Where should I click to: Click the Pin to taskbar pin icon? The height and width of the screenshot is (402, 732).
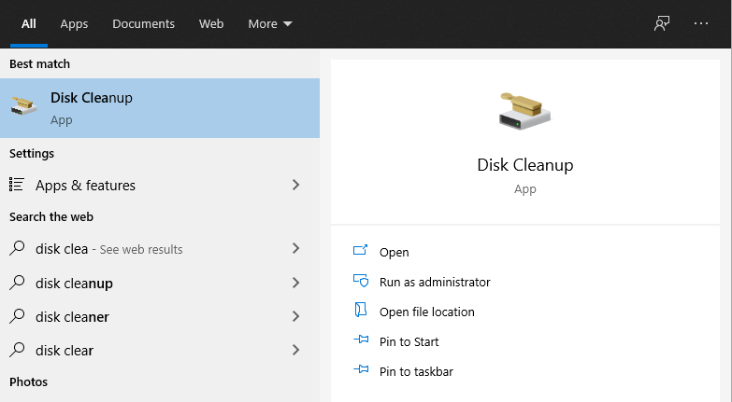click(361, 369)
